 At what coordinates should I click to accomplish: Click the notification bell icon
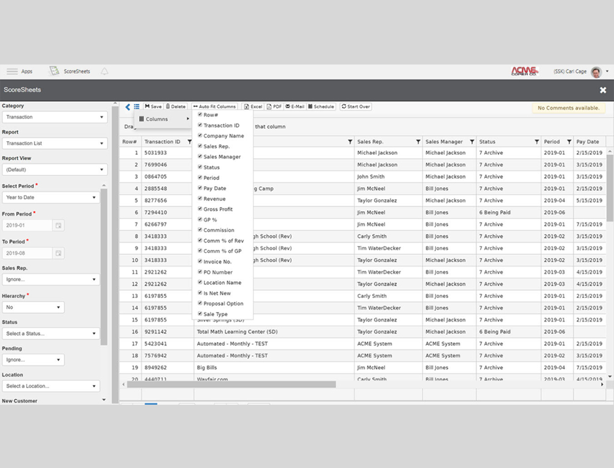(104, 71)
